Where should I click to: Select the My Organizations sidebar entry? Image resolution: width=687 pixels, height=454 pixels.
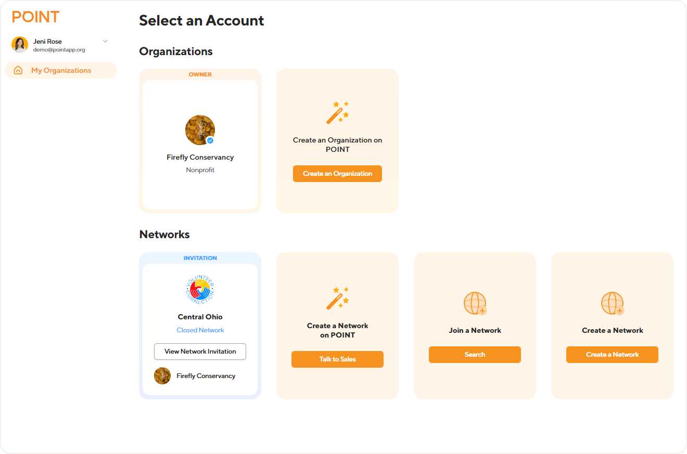(60, 70)
